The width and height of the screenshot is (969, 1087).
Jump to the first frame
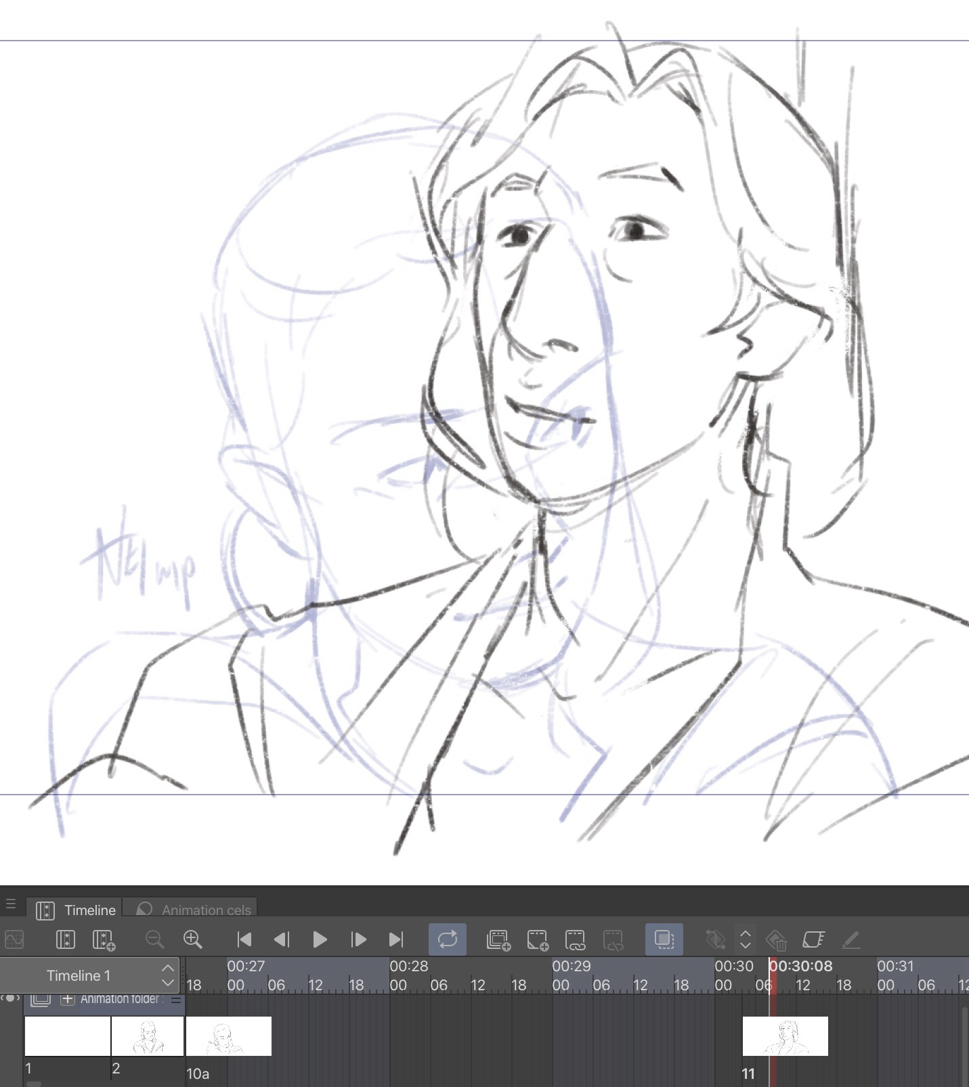click(x=244, y=939)
